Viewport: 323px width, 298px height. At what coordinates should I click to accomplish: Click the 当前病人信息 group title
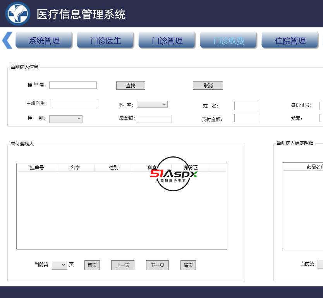click(x=24, y=67)
